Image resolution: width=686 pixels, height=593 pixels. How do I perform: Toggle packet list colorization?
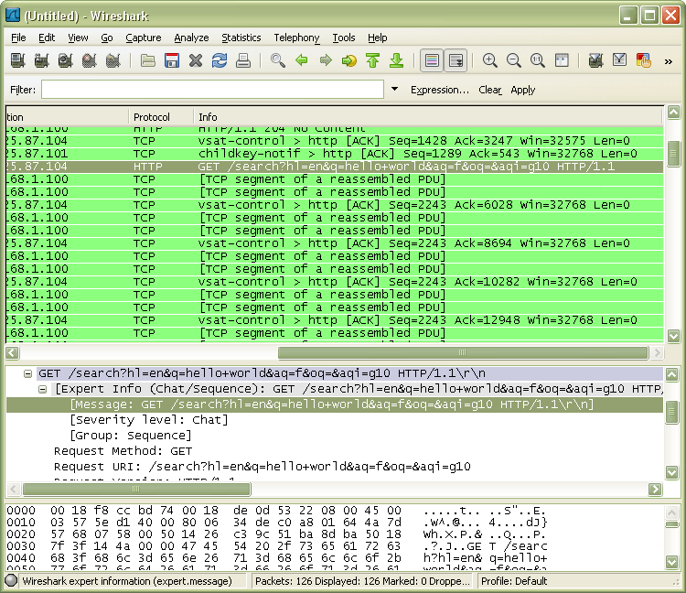432,60
